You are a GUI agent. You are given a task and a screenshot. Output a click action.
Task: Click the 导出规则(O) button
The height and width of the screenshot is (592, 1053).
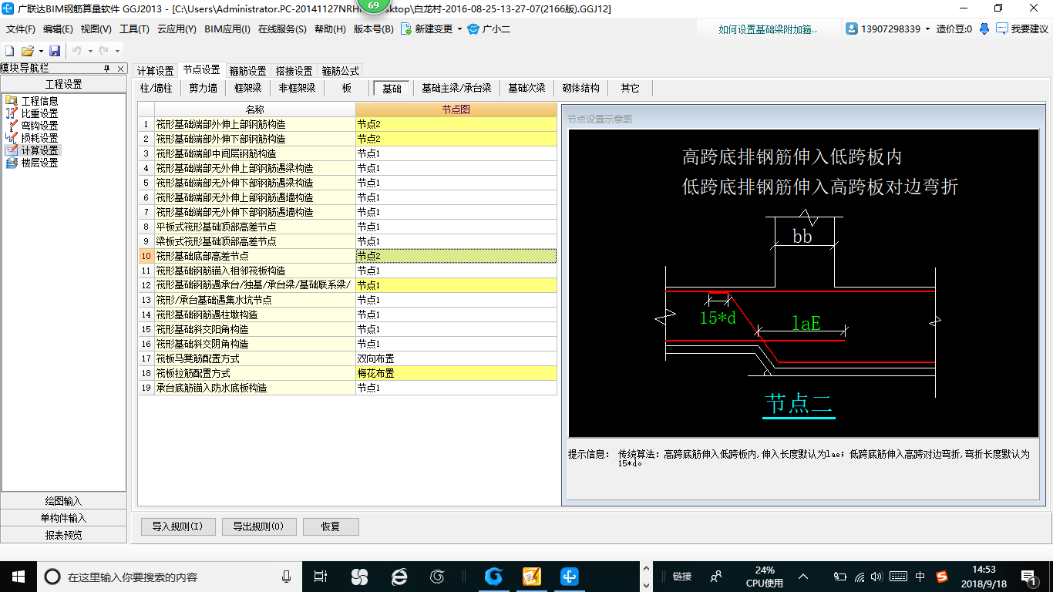(259, 527)
